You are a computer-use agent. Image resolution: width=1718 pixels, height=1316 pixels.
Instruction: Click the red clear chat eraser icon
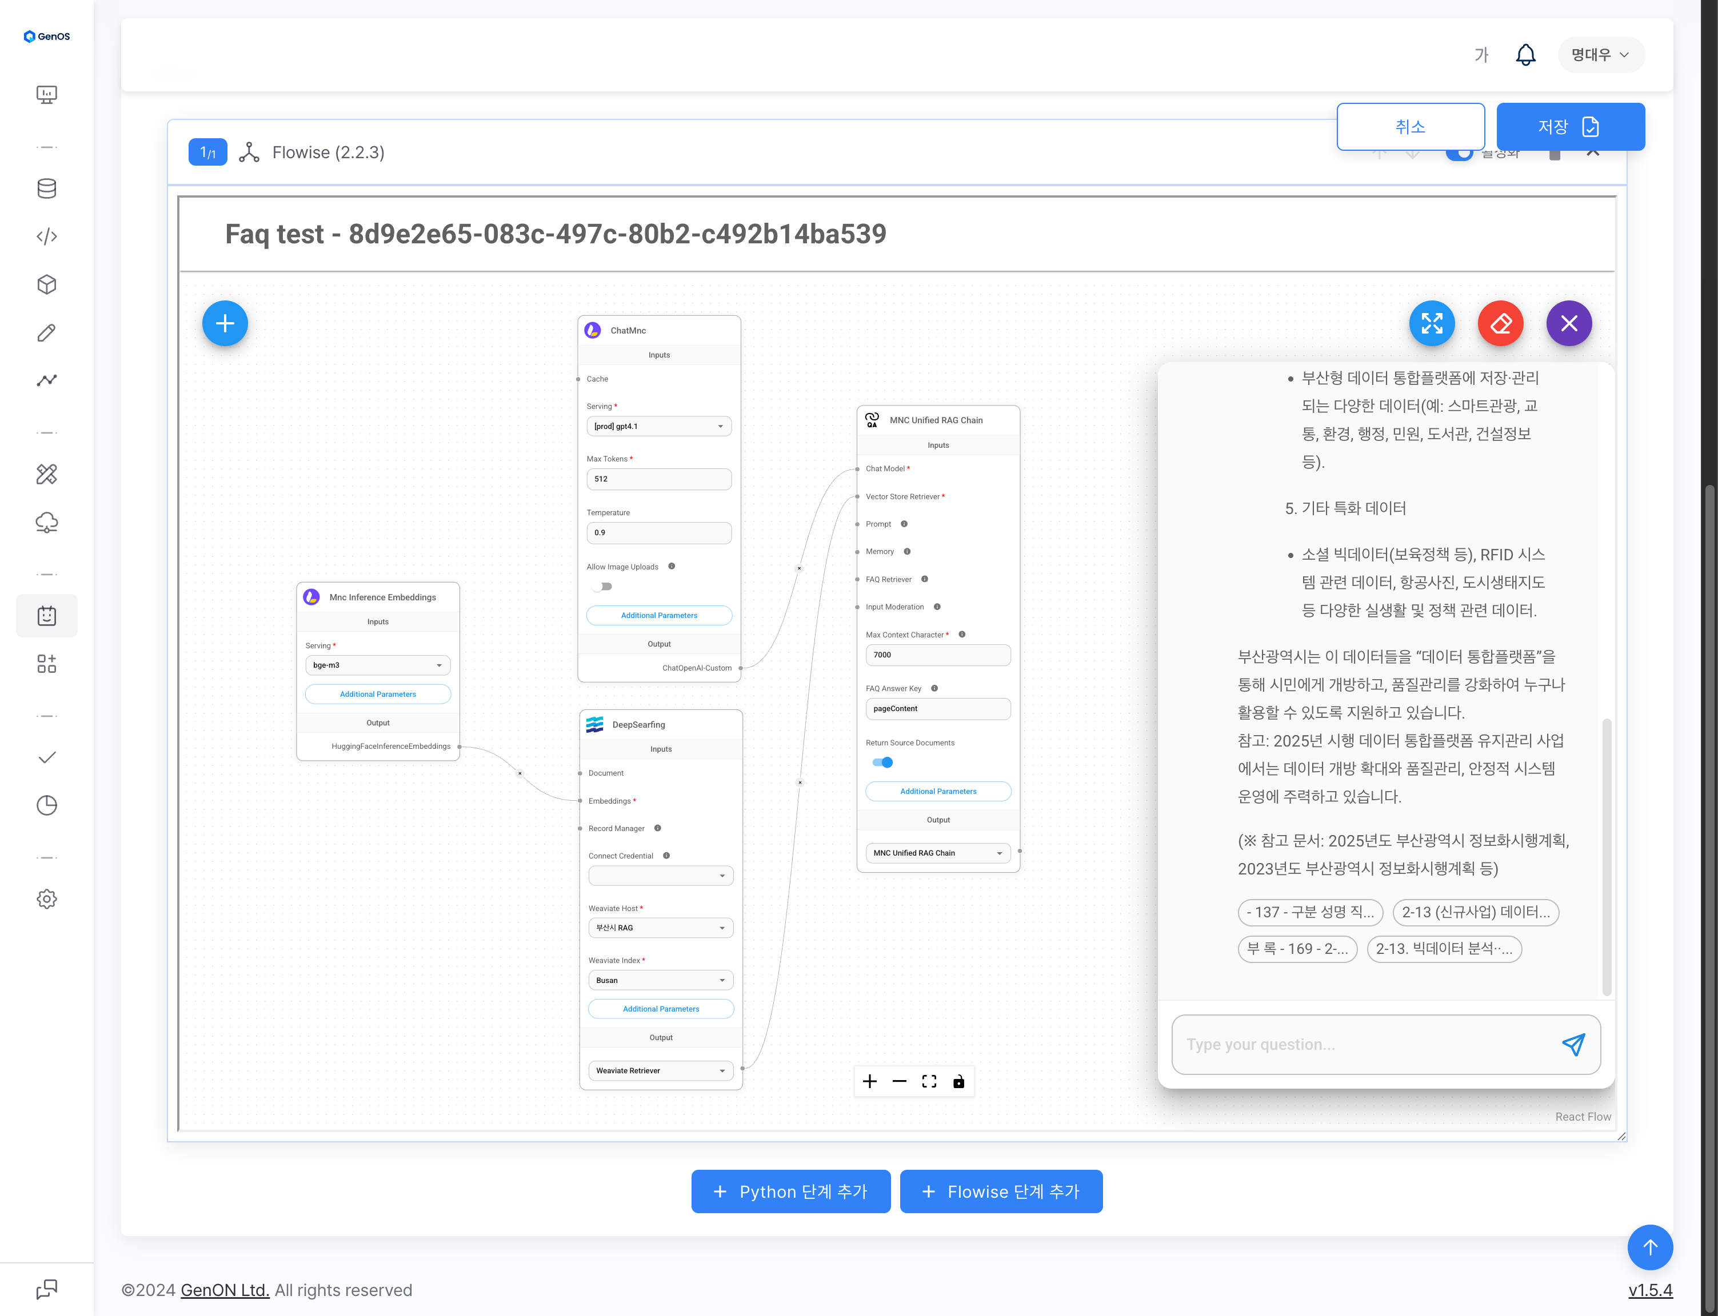(1500, 323)
